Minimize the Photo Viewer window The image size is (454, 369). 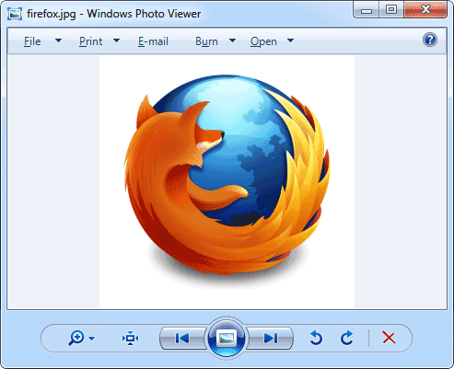click(367, 10)
